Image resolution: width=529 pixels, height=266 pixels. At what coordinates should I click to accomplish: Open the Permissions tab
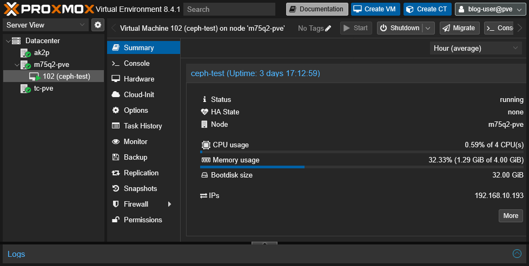click(144, 220)
